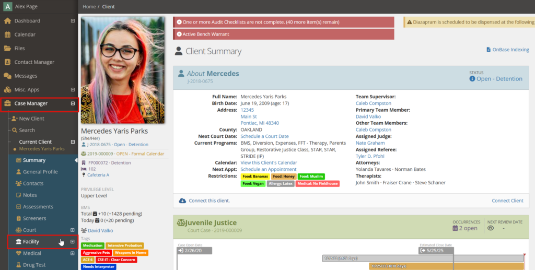Click the Misc. Apps cubes icon

pos(7,90)
